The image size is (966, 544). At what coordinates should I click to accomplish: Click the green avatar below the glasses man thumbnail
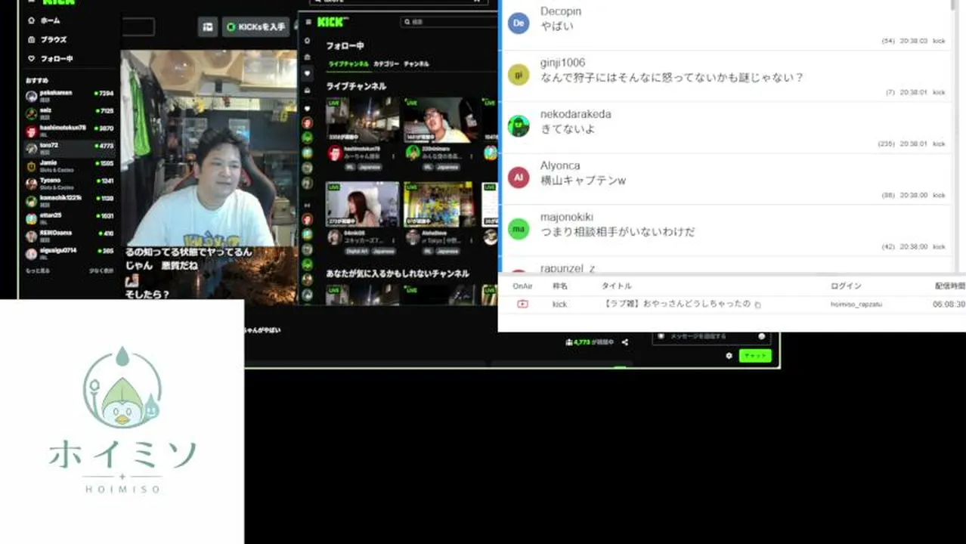(413, 153)
